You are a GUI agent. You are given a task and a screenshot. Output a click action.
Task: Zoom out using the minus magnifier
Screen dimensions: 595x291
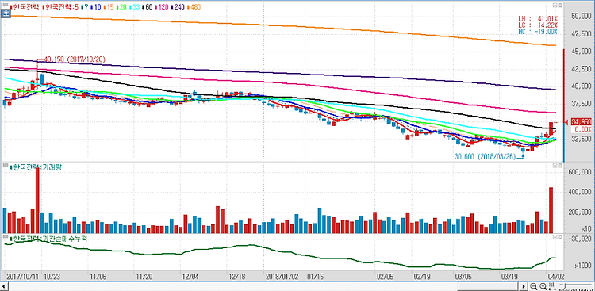[534, 286]
